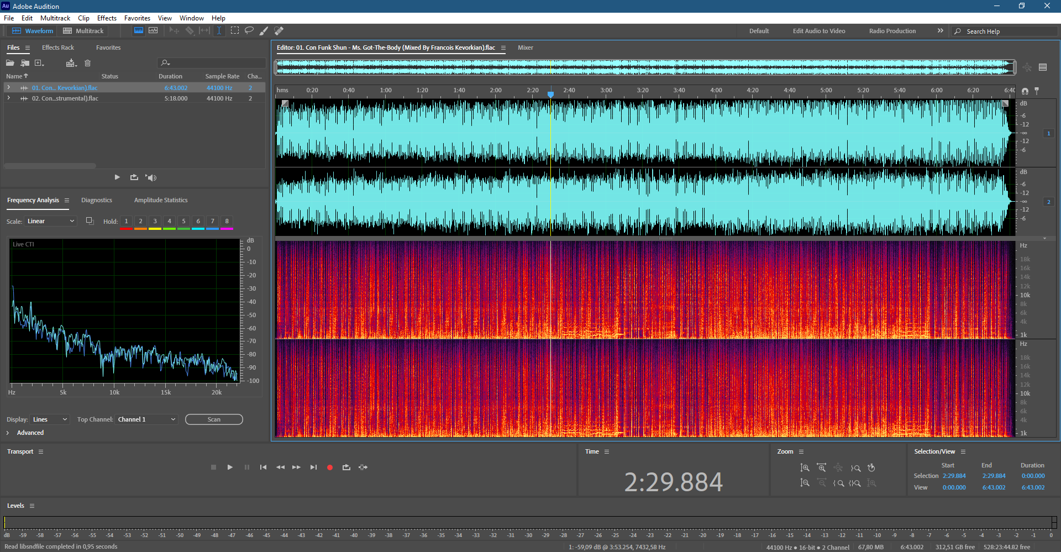
Task: Select the 02. Con...strumental).flac file
Action: click(x=65, y=98)
